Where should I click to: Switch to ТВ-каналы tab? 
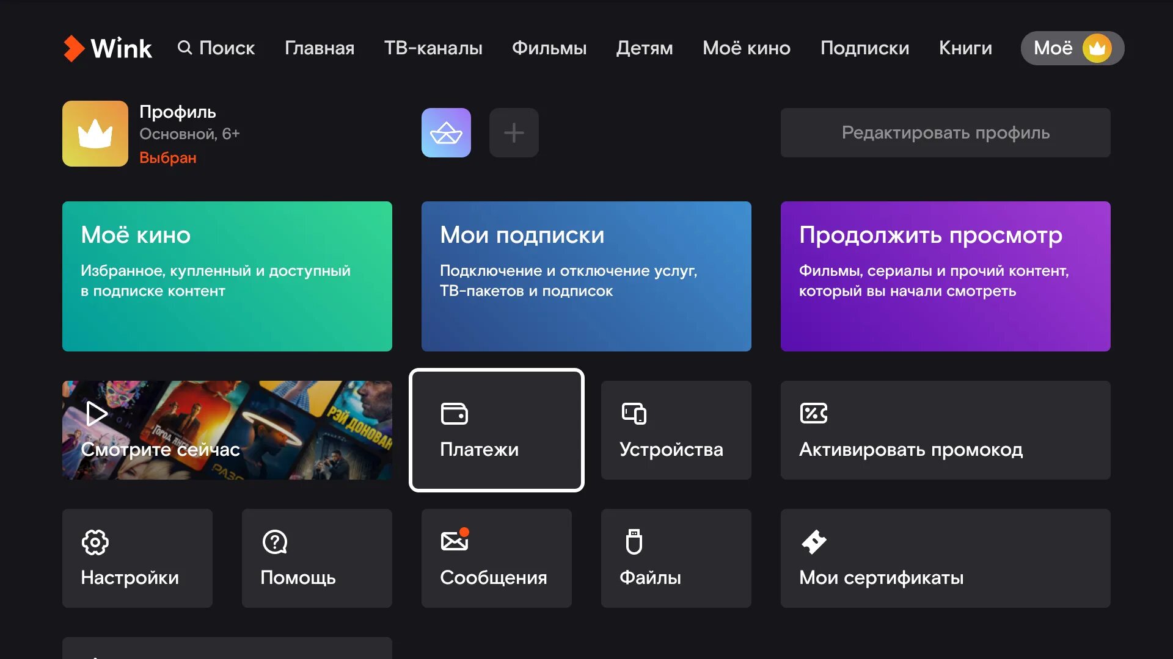pos(433,48)
